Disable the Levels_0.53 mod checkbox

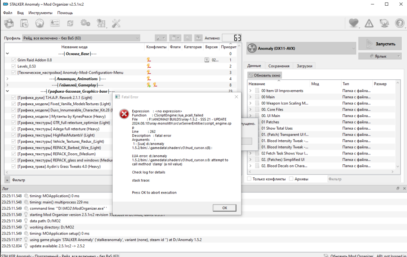[13, 66]
